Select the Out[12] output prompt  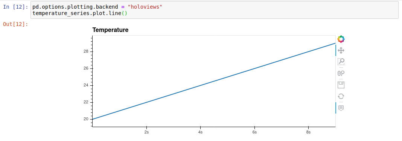[16, 24]
